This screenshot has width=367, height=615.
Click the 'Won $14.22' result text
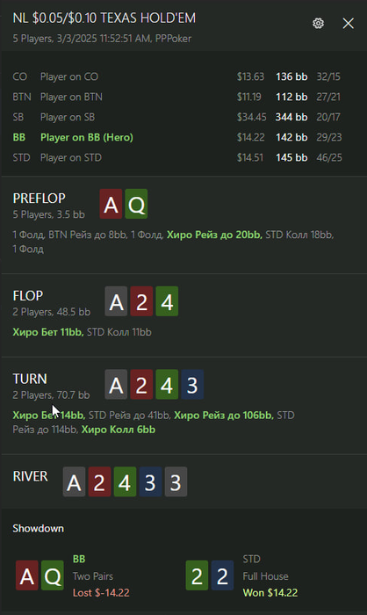tap(270, 592)
